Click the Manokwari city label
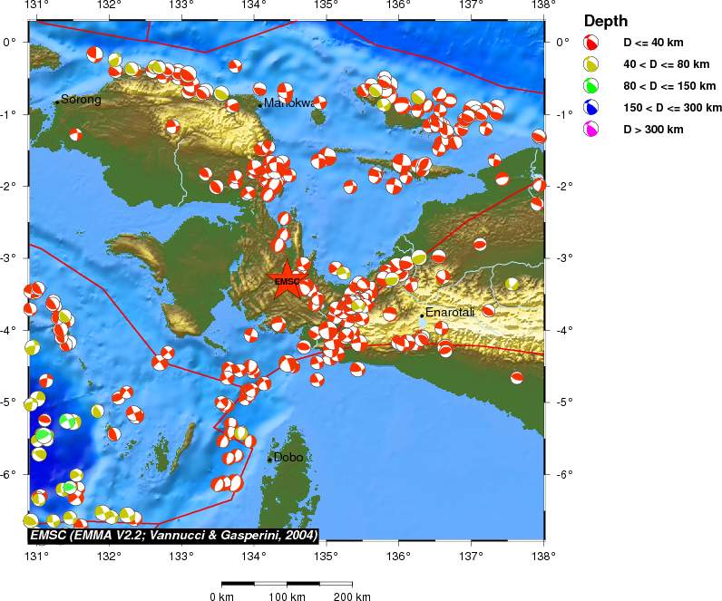This screenshot has height=601, width=722. [288, 103]
